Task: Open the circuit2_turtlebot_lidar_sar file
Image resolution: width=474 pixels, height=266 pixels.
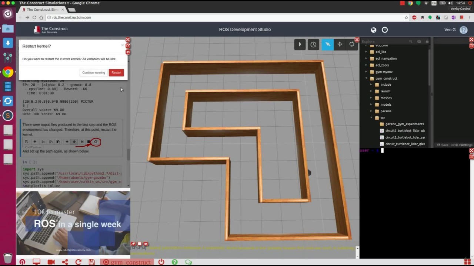Action: (x=405, y=137)
